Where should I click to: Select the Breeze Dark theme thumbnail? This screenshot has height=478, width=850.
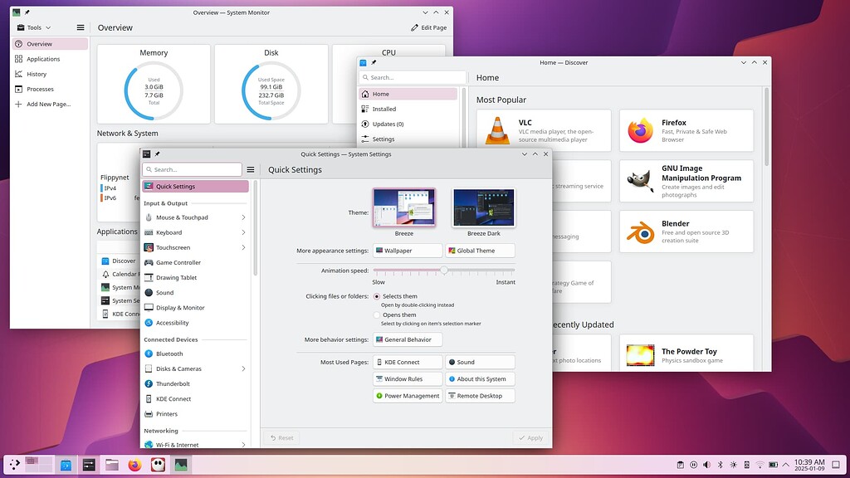(483, 207)
